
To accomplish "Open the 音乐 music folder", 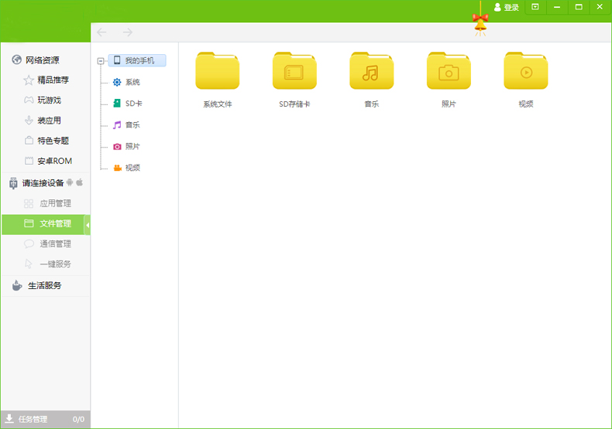I will [371, 72].
